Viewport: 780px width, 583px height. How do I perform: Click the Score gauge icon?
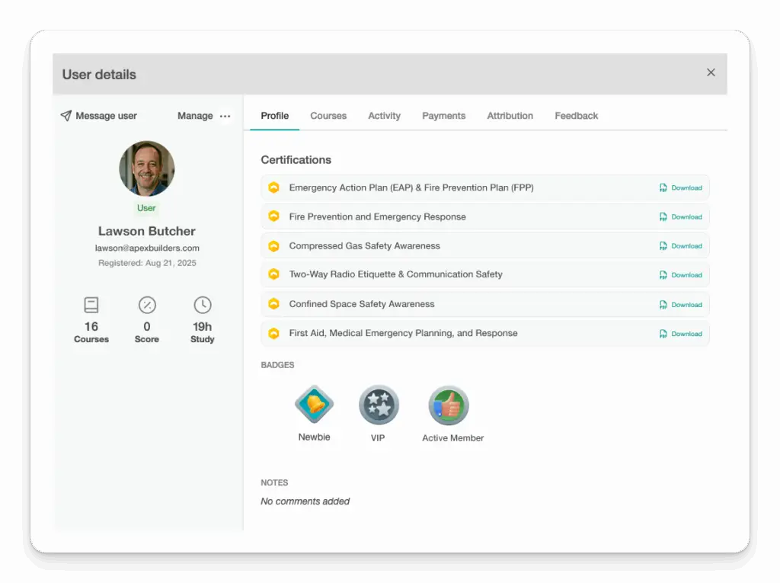point(146,304)
